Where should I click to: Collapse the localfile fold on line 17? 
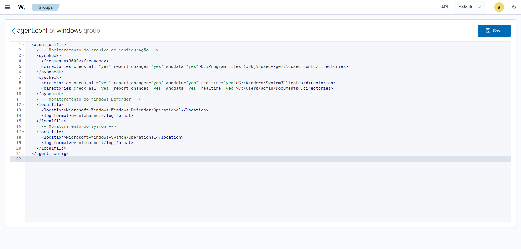click(x=23, y=132)
